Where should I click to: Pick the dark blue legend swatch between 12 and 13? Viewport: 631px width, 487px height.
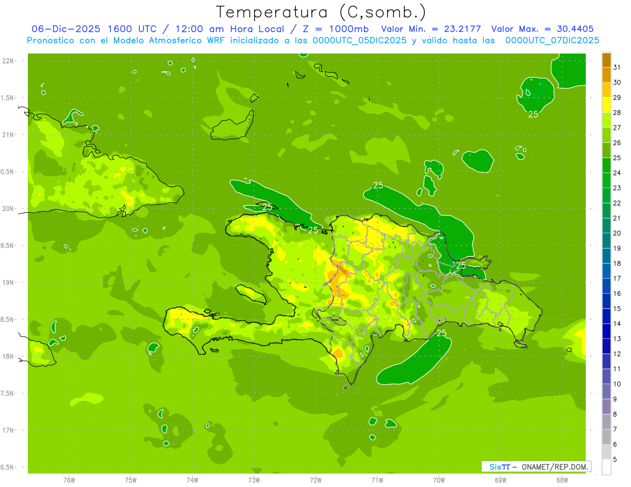pos(606,346)
